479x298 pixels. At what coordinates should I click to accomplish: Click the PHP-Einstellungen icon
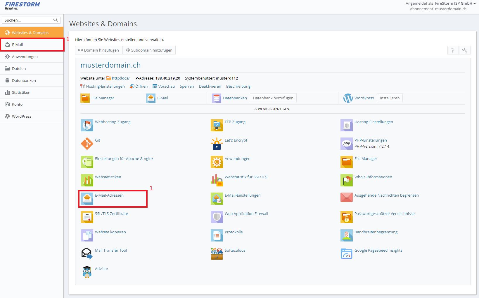346,144
